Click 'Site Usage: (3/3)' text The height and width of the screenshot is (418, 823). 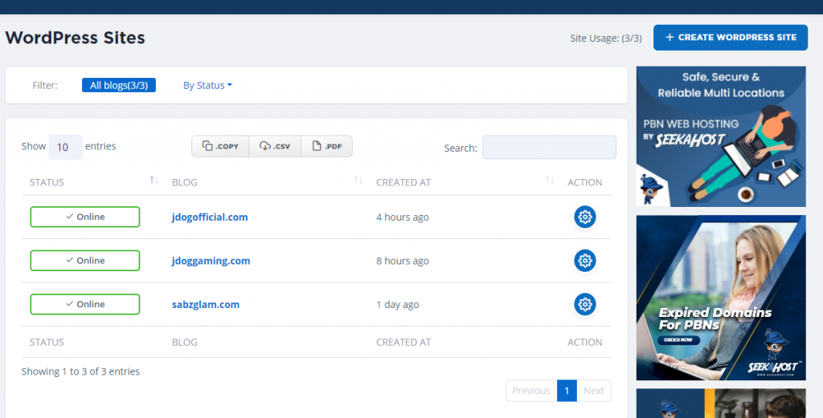pyautogui.click(x=606, y=39)
